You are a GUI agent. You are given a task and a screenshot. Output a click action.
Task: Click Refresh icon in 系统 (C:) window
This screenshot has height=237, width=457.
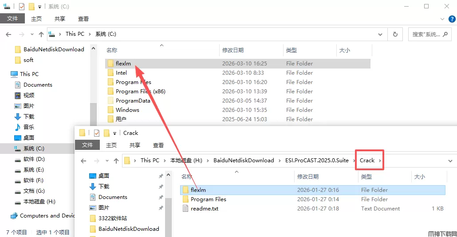click(x=395, y=34)
